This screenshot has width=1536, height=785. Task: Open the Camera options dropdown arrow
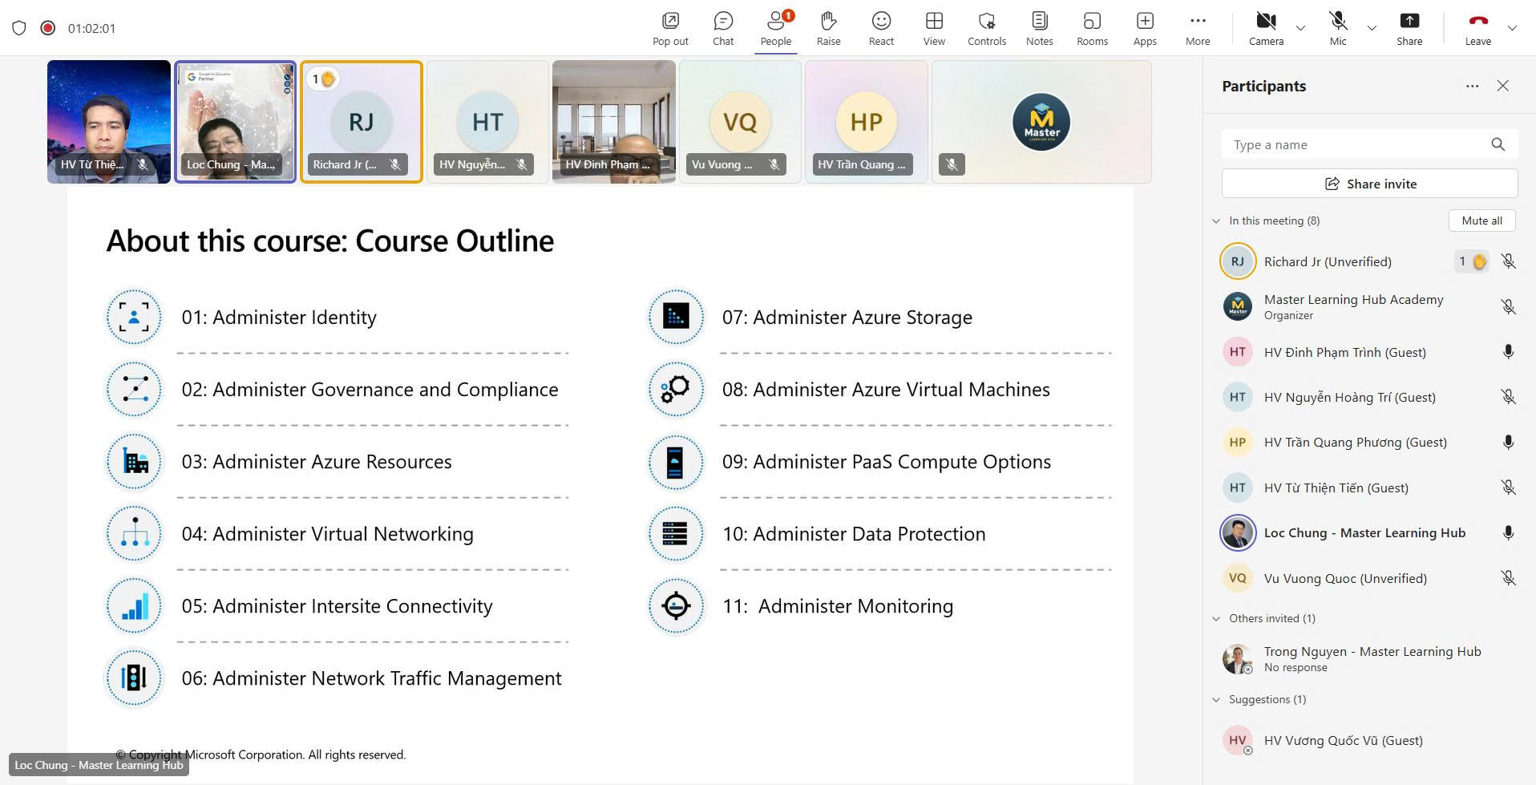(1300, 28)
